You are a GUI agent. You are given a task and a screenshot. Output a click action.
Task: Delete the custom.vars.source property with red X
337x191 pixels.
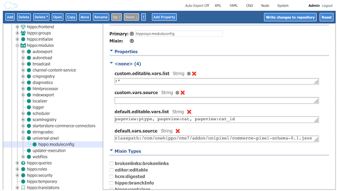click(x=182, y=93)
